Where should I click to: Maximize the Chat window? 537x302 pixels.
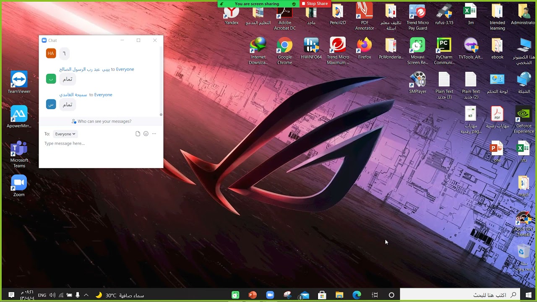138,40
